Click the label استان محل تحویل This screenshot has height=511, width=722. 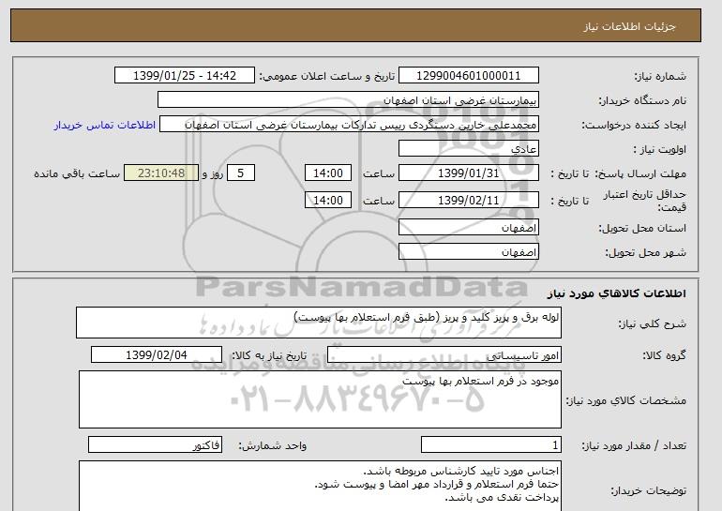[x=642, y=228]
